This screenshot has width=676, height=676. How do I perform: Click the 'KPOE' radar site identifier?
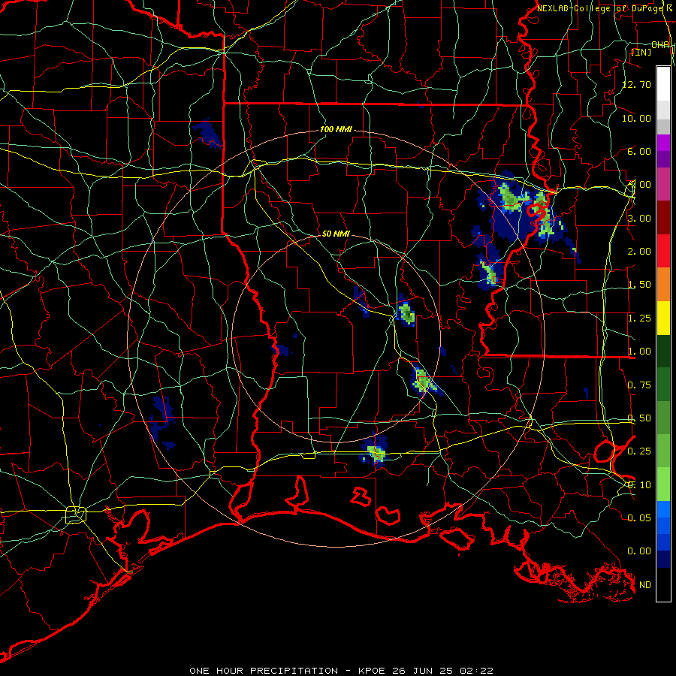373,671
